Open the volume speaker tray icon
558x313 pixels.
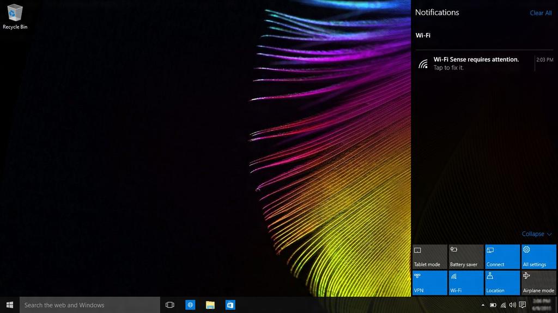(512, 305)
